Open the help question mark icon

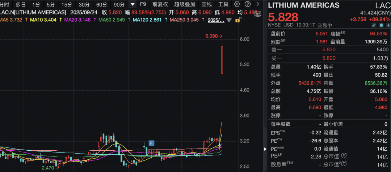pos(247,4)
